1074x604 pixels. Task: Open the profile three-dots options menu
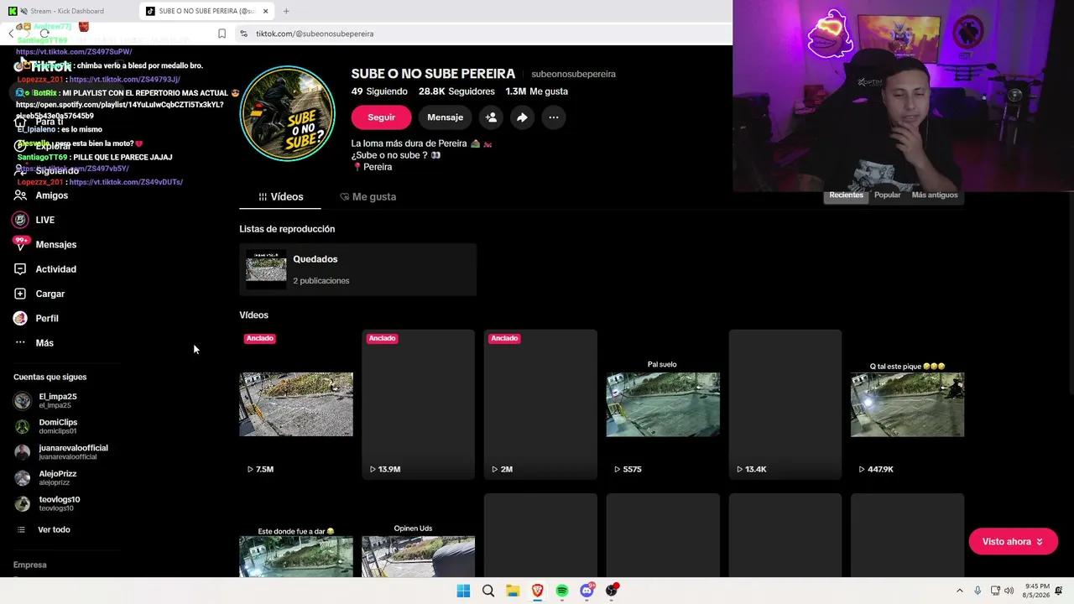pyautogui.click(x=554, y=117)
